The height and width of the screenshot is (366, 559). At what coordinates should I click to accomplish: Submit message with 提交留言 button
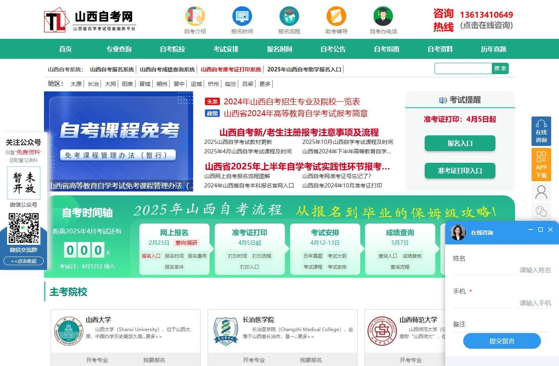tap(502, 341)
